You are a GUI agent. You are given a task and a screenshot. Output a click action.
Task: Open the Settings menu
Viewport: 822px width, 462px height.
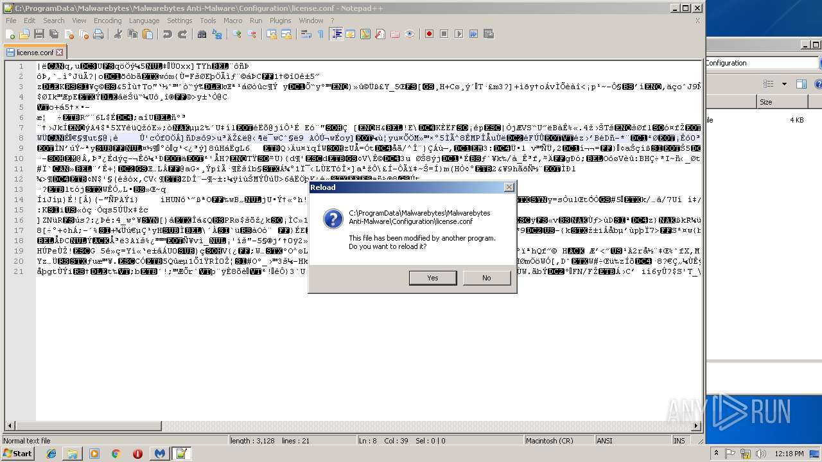[x=180, y=21]
